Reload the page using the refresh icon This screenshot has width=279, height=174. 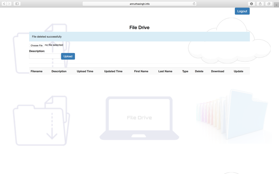click(x=194, y=4)
